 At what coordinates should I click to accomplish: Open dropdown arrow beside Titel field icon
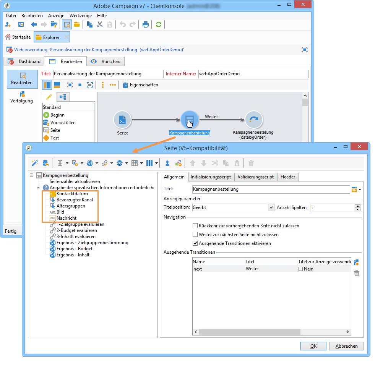click(x=360, y=190)
